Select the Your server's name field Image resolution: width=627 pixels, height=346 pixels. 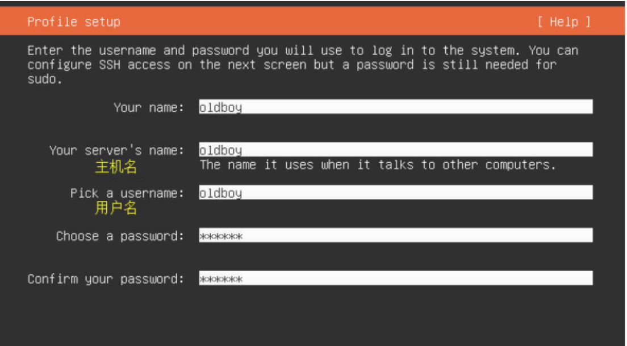pos(395,149)
